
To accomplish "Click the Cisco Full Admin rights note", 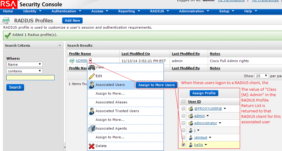I will tap(229, 61).
